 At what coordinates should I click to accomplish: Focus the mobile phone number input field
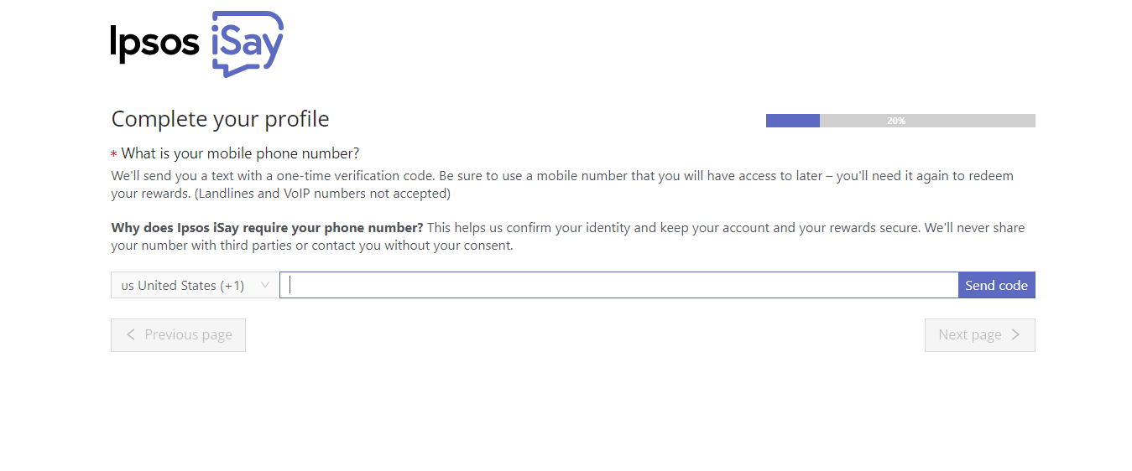click(x=619, y=285)
